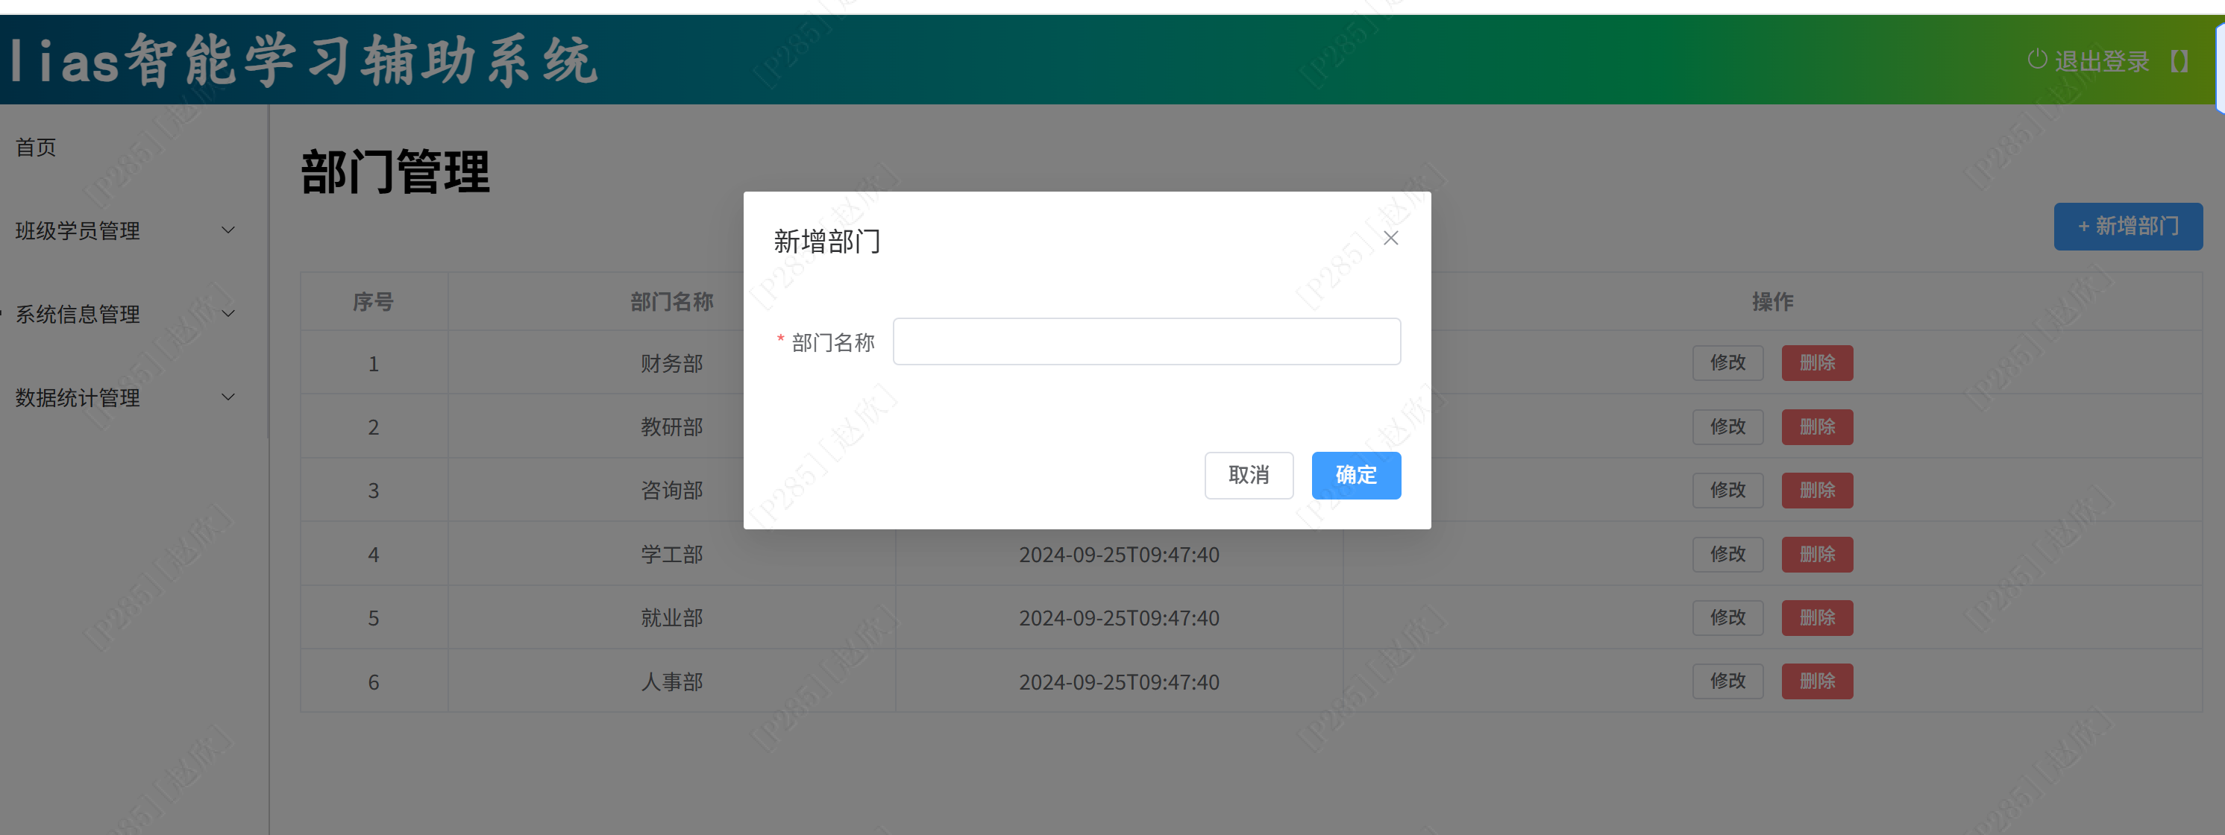Click 删除 for 就业部 row

tap(1816, 618)
